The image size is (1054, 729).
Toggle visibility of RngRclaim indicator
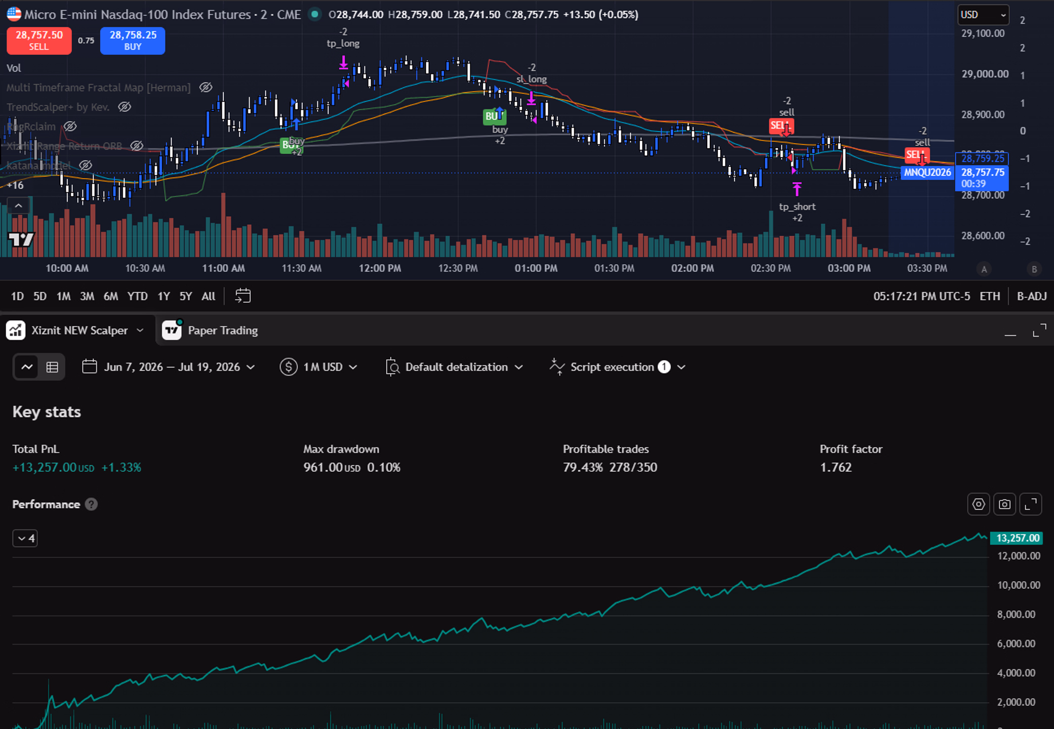[x=70, y=127]
